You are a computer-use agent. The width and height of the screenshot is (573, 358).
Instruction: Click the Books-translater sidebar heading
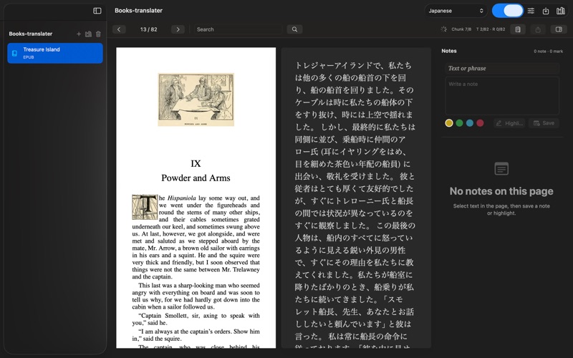click(31, 34)
